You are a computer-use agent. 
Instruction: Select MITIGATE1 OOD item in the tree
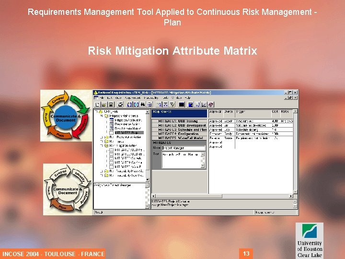click(129, 150)
